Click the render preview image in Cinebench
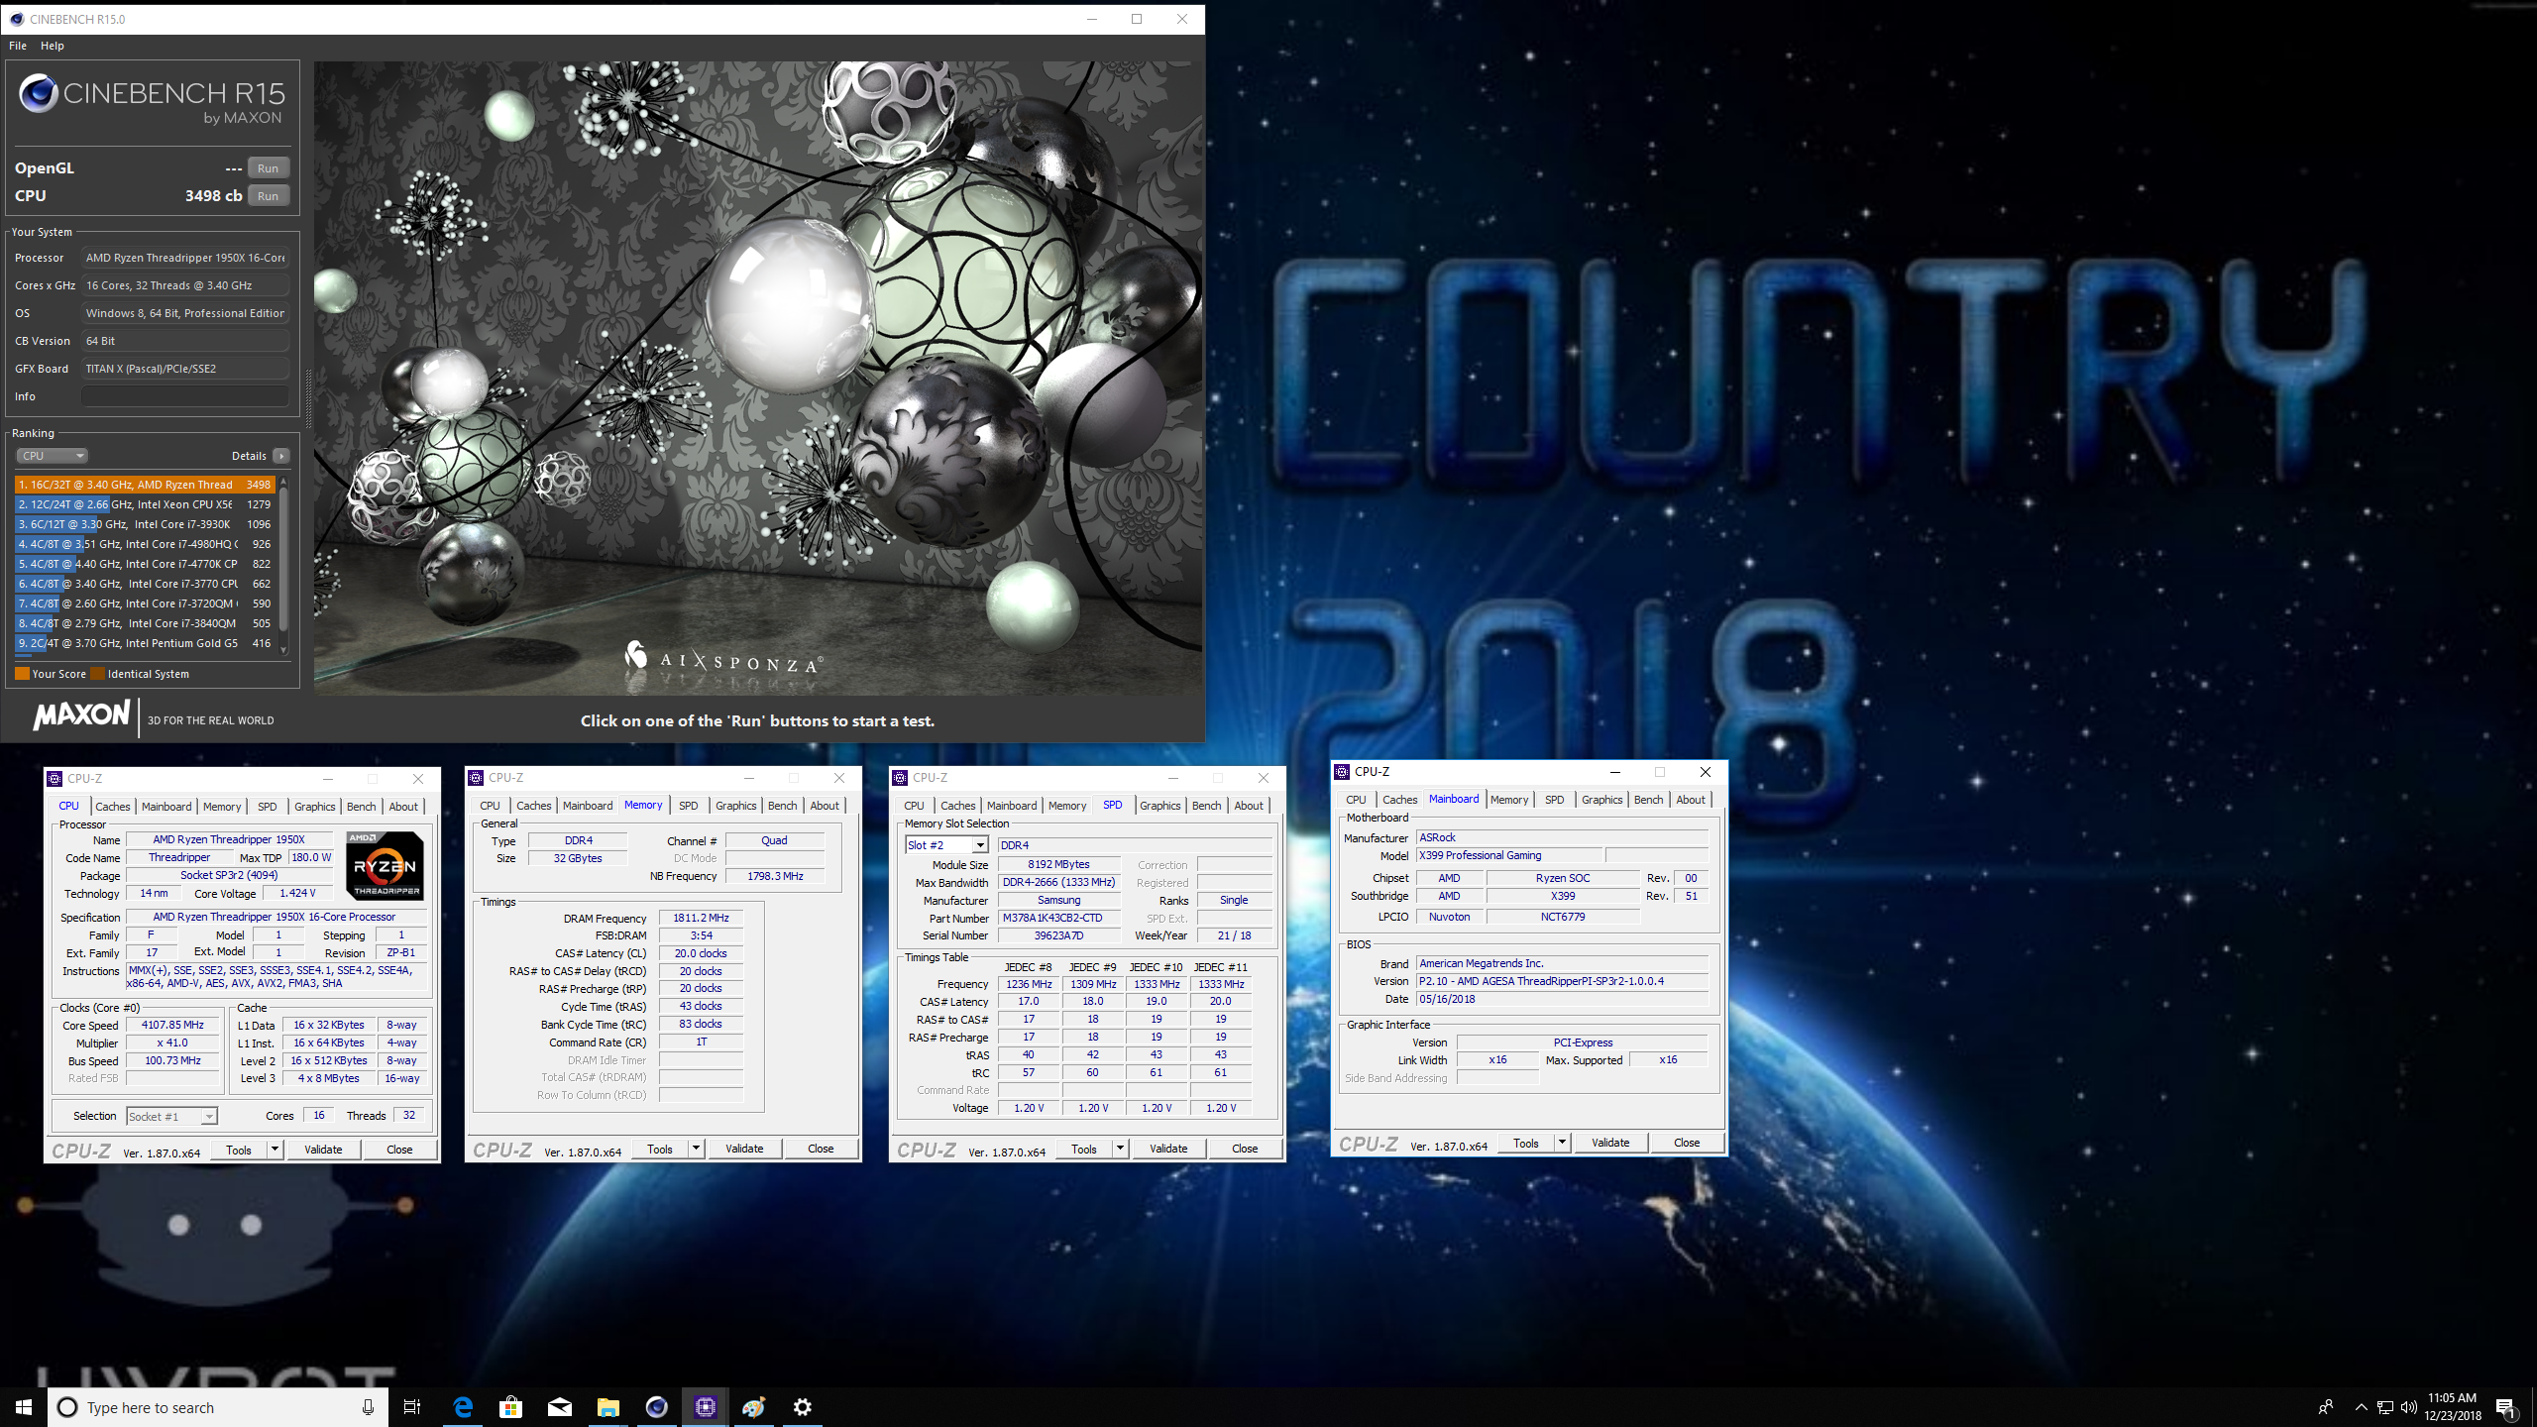This screenshot has width=2537, height=1427. (758, 378)
